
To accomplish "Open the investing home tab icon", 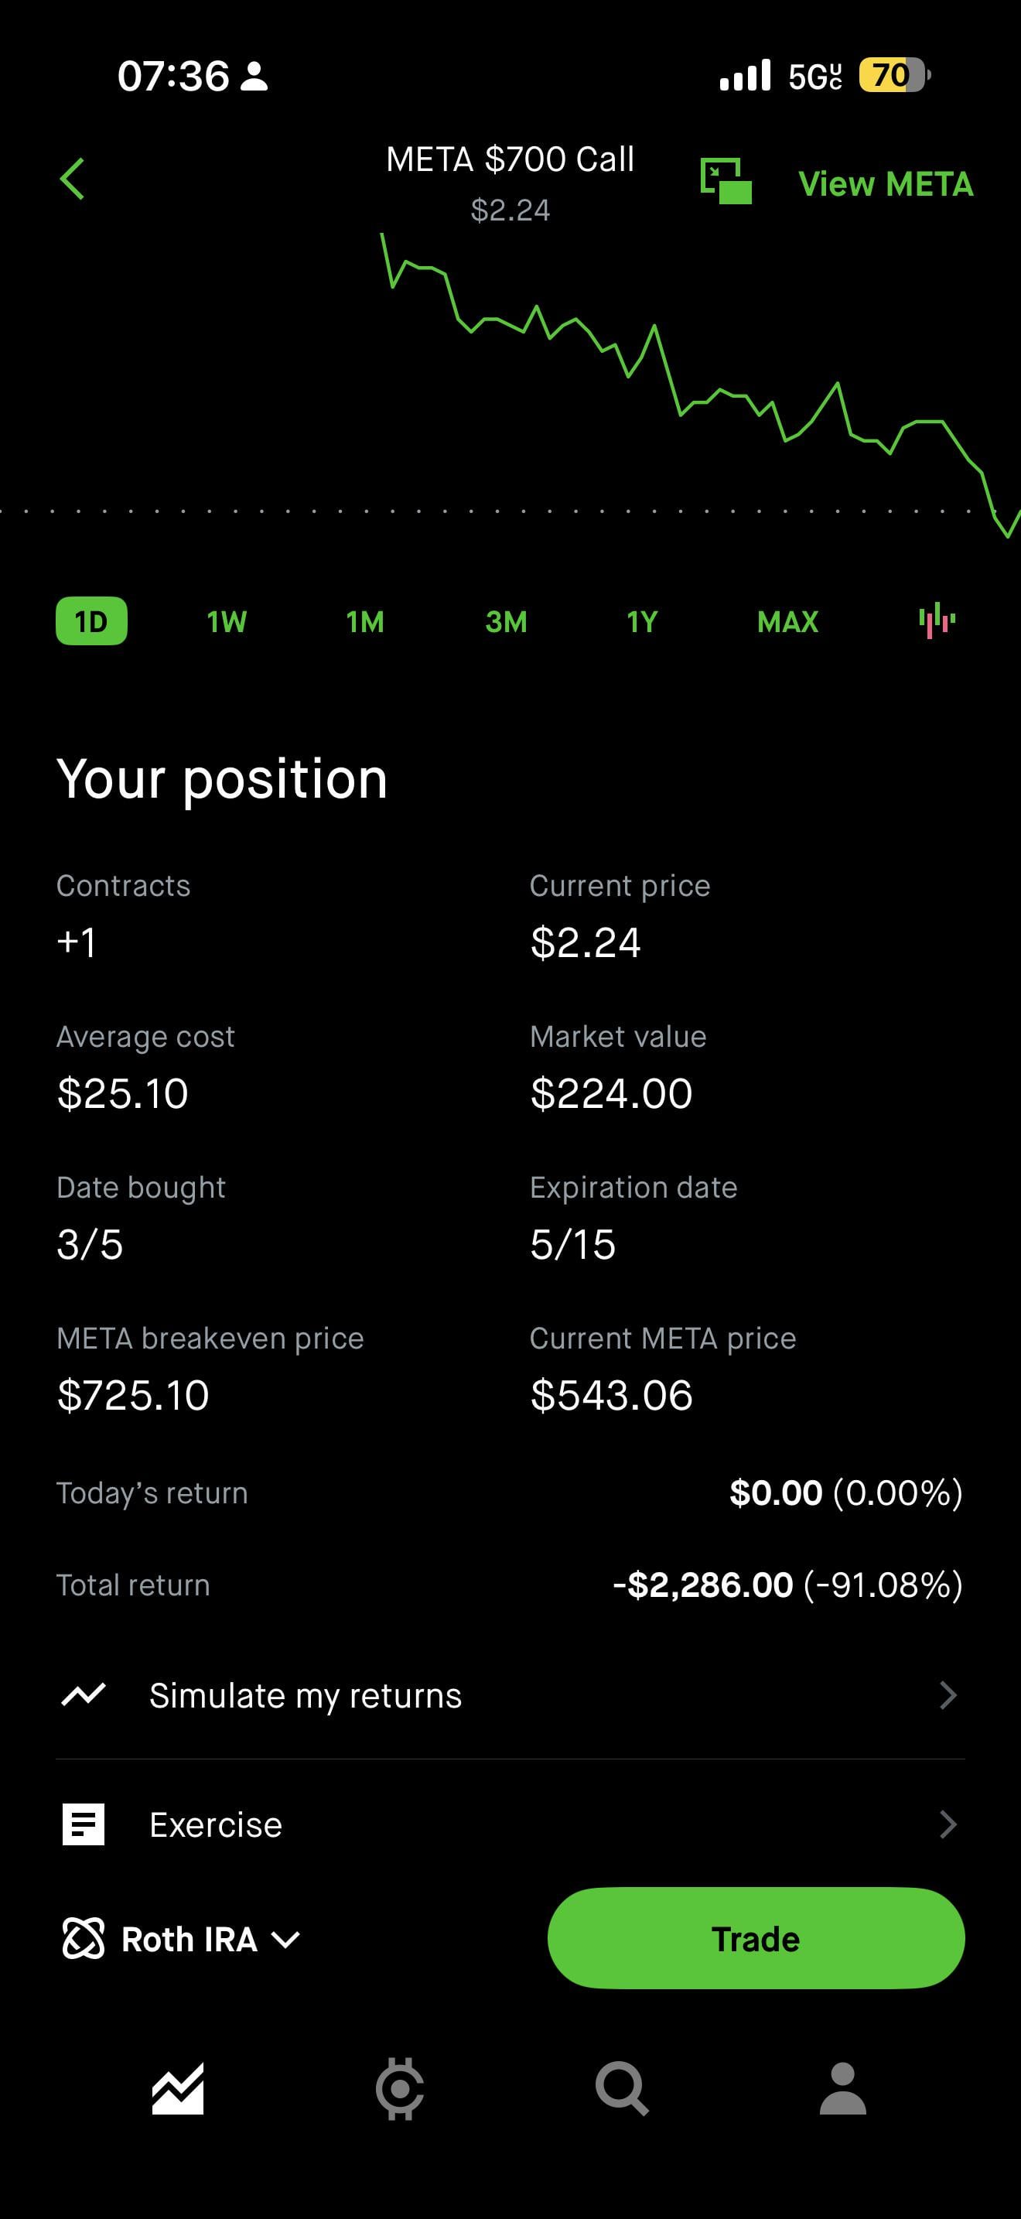I will 178,2088.
